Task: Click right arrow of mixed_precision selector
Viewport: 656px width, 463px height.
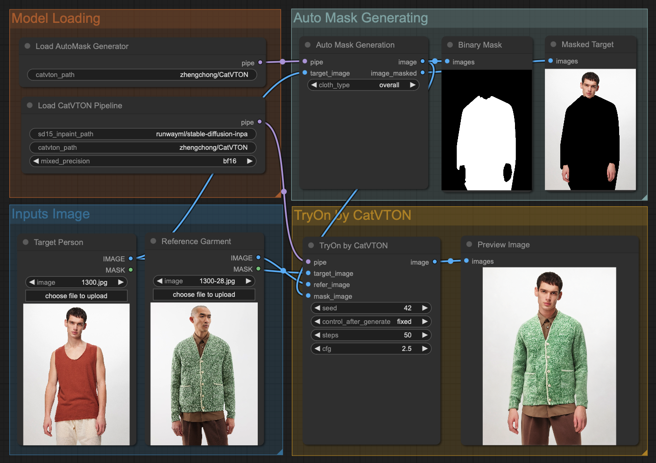Action: click(250, 161)
